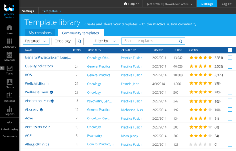Click the verified badge beside WellnessExam
Viewport: 236px width, 151px height.
pos(51,92)
